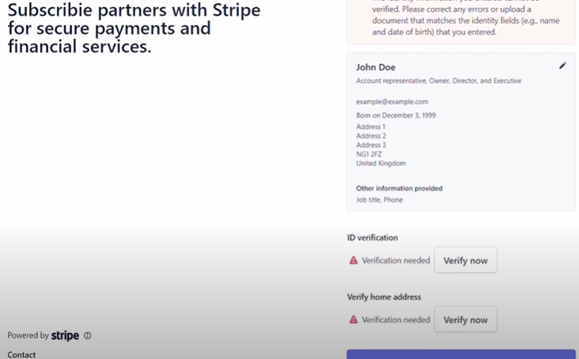This screenshot has width=579, height=359.
Task: Click the Verify home address section heading
Action: [384, 297]
